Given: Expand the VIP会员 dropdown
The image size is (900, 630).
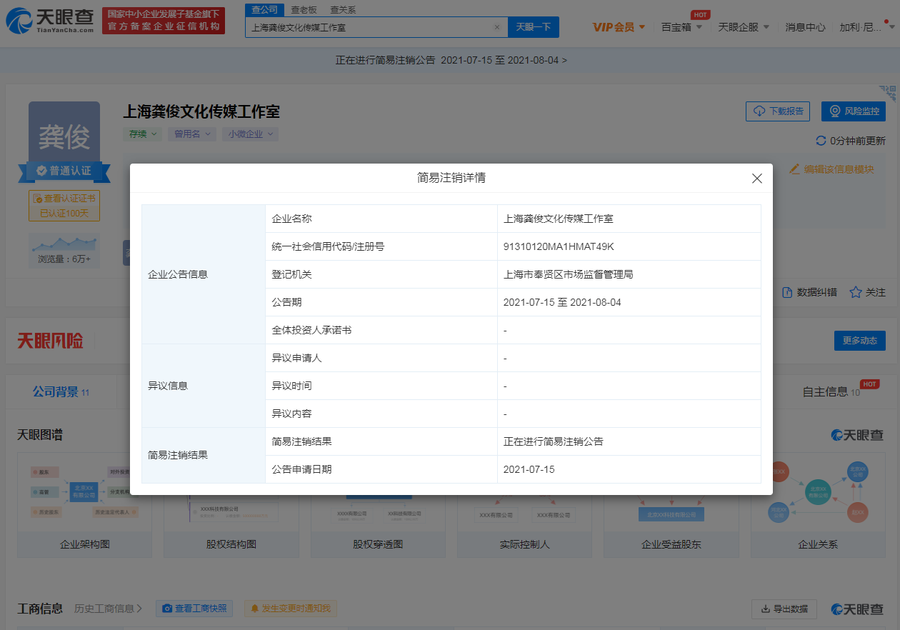Looking at the screenshot, I should click(x=619, y=27).
